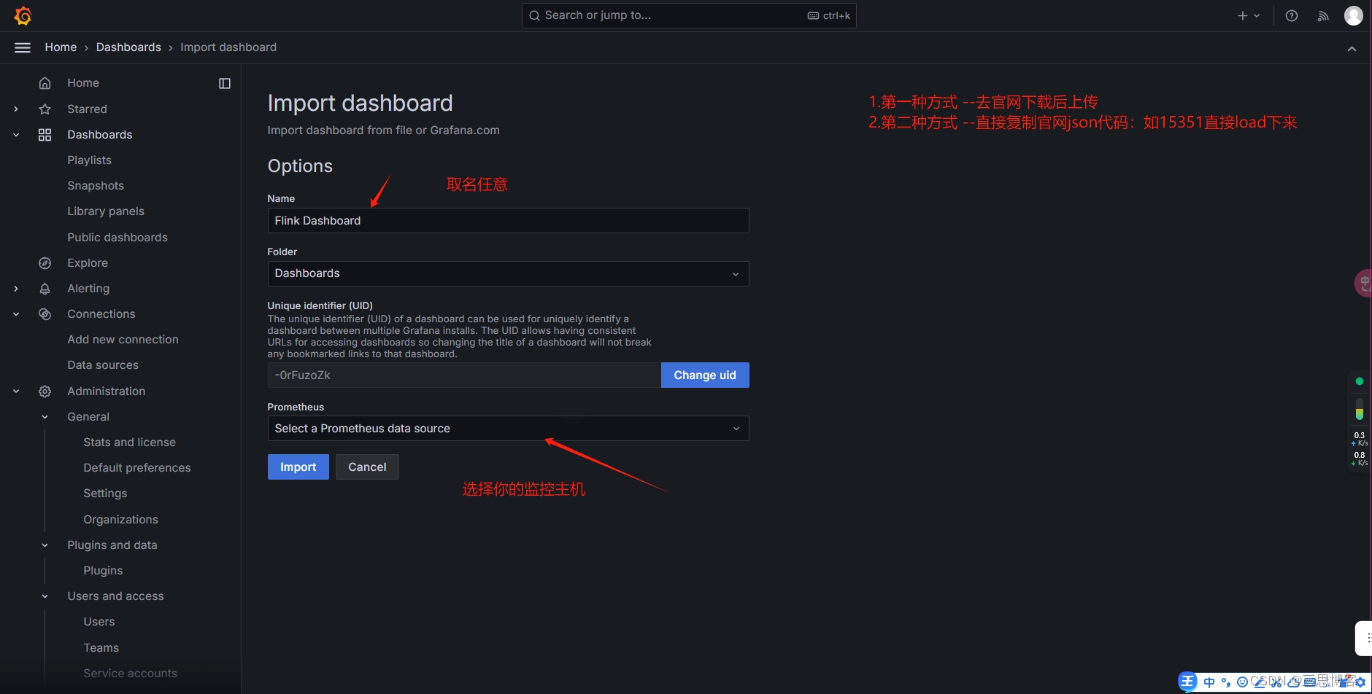Click the Change uid button
The width and height of the screenshot is (1372, 694).
pos(705,375)
